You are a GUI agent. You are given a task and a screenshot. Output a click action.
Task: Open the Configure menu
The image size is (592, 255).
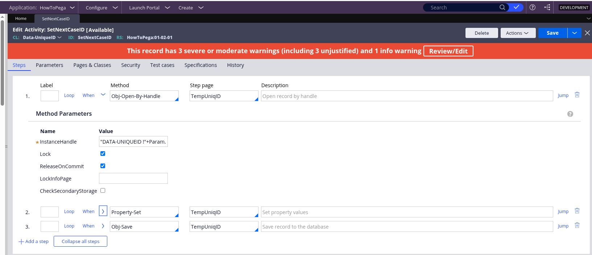coord(102,8)
